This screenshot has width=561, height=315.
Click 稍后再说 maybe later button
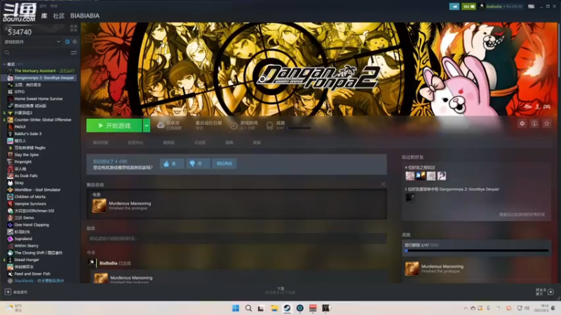224,164
